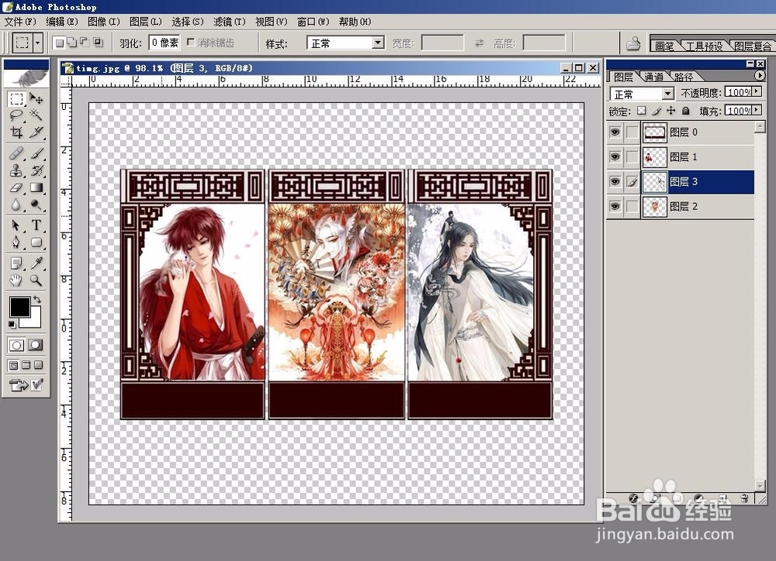Hide 图层 2 using its eye icon

(615, 206)
